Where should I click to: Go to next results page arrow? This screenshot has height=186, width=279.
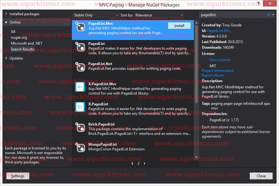145,164
